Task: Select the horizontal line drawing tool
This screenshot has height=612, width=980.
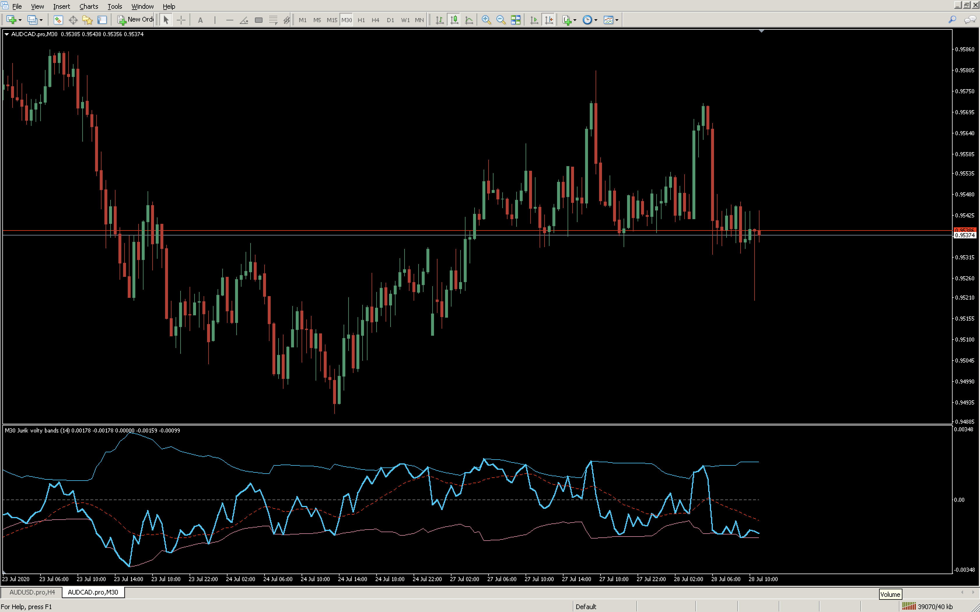Action: [x=229, y=20]
